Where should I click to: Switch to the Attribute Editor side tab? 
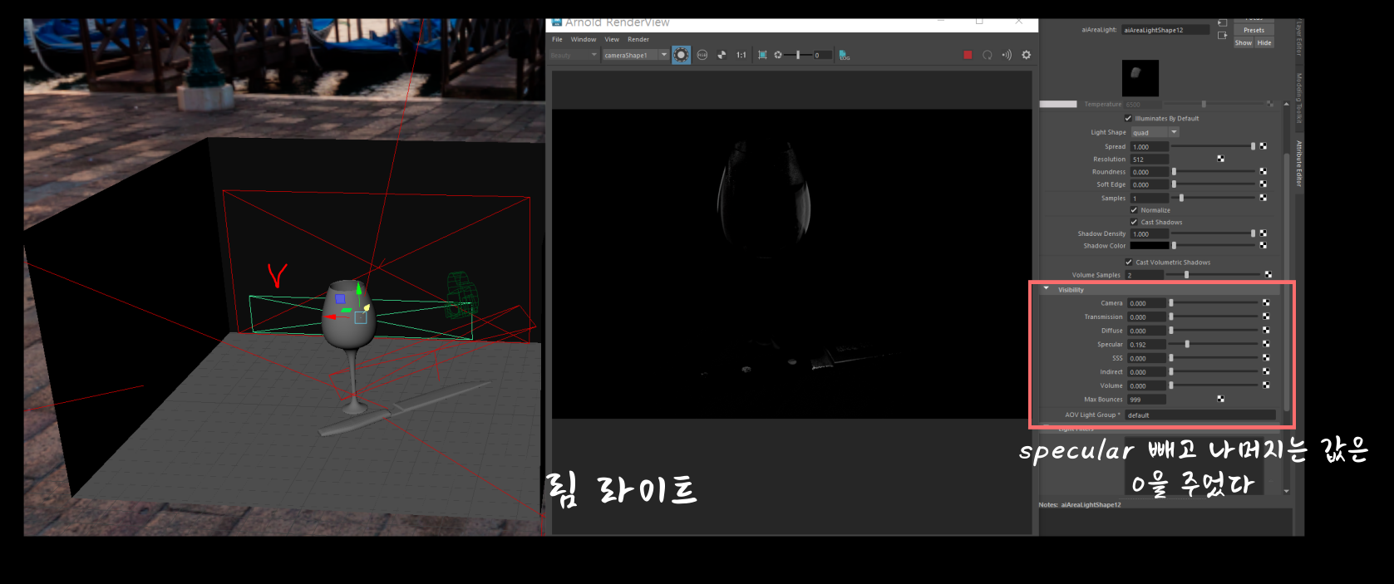(x=1299, y=164)
